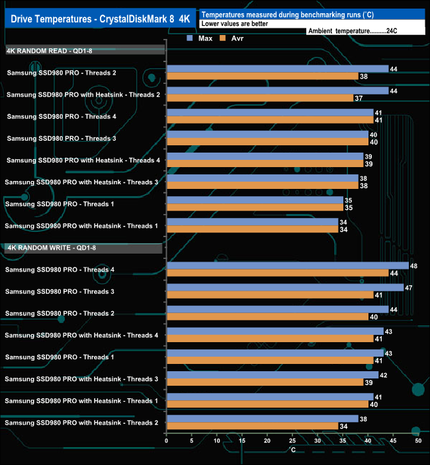Click the 'Ambient temperature..........24C' text

(353, 31)
